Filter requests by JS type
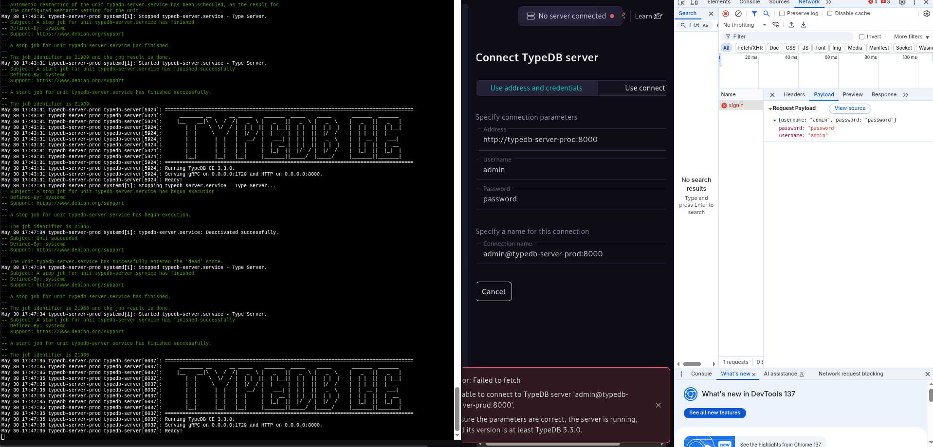 coord(805,48)
